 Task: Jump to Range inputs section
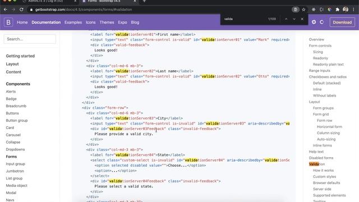pos(319,71)
